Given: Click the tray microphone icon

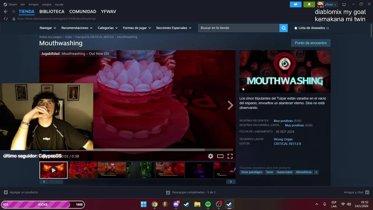Looking at the screenshot, I should 325,204.
